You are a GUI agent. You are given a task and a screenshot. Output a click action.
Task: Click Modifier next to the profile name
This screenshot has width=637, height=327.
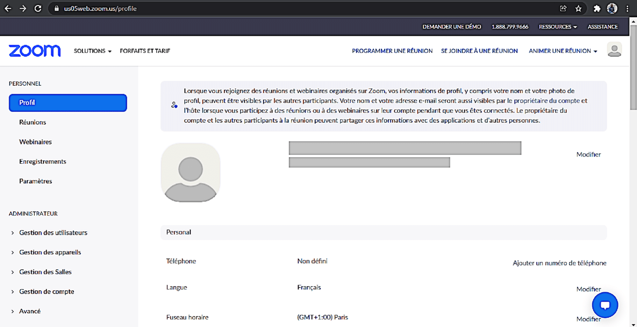589,154
